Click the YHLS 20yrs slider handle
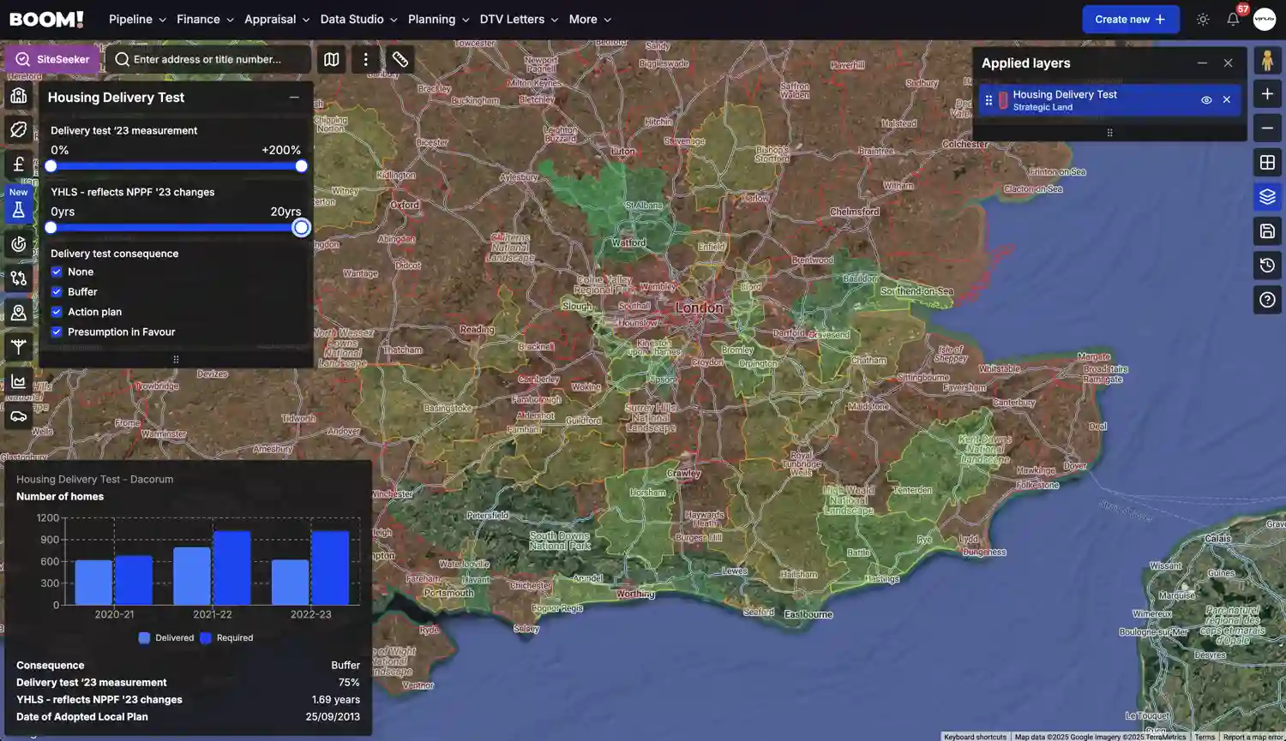 coord(301,228)
